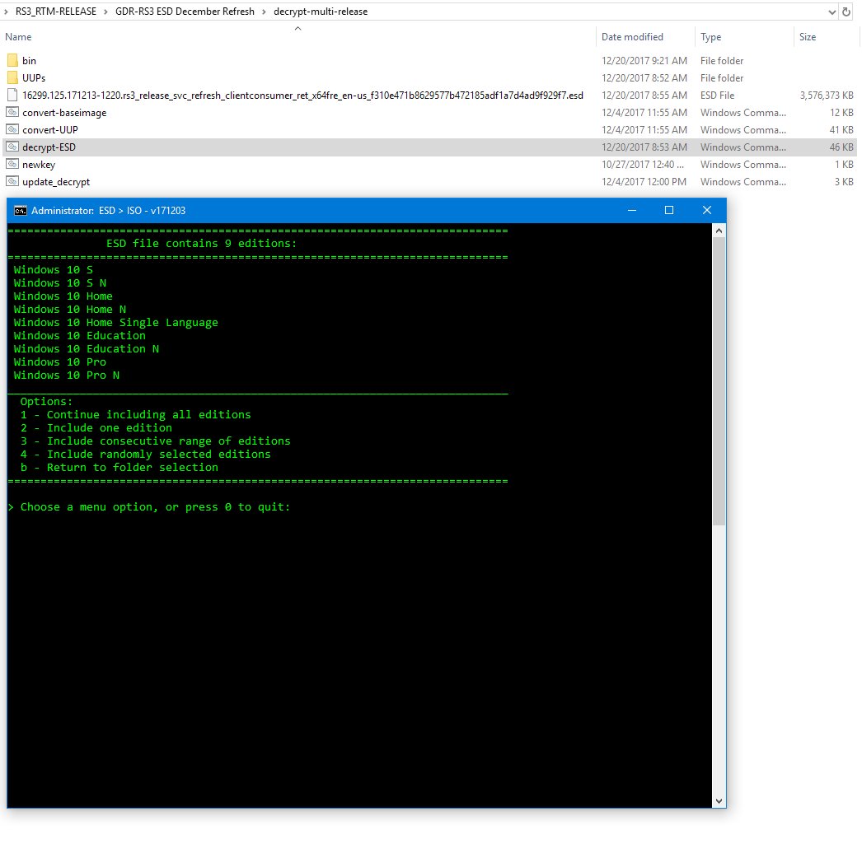Click the decrypt-multi-release breadcrumb
This screenshot has height=849, width=862.
tap(321, 12)
